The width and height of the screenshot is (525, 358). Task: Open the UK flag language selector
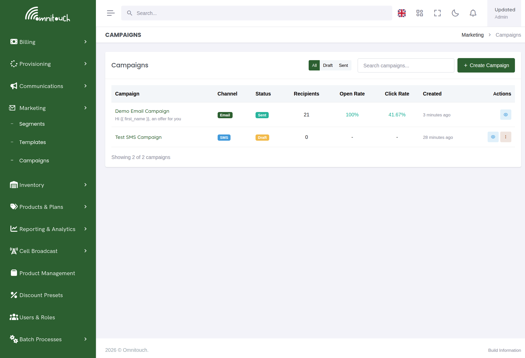point(401,13)
